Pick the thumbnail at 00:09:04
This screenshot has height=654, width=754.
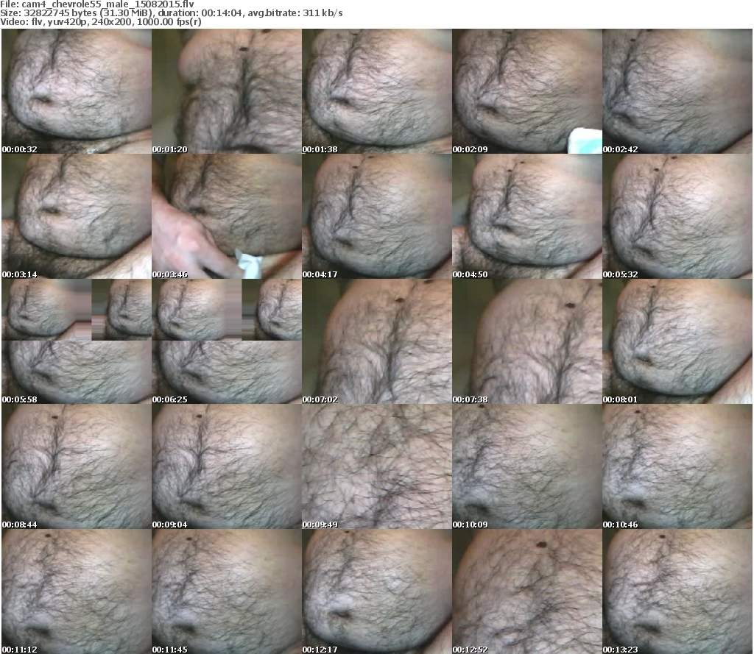point(227,466)
